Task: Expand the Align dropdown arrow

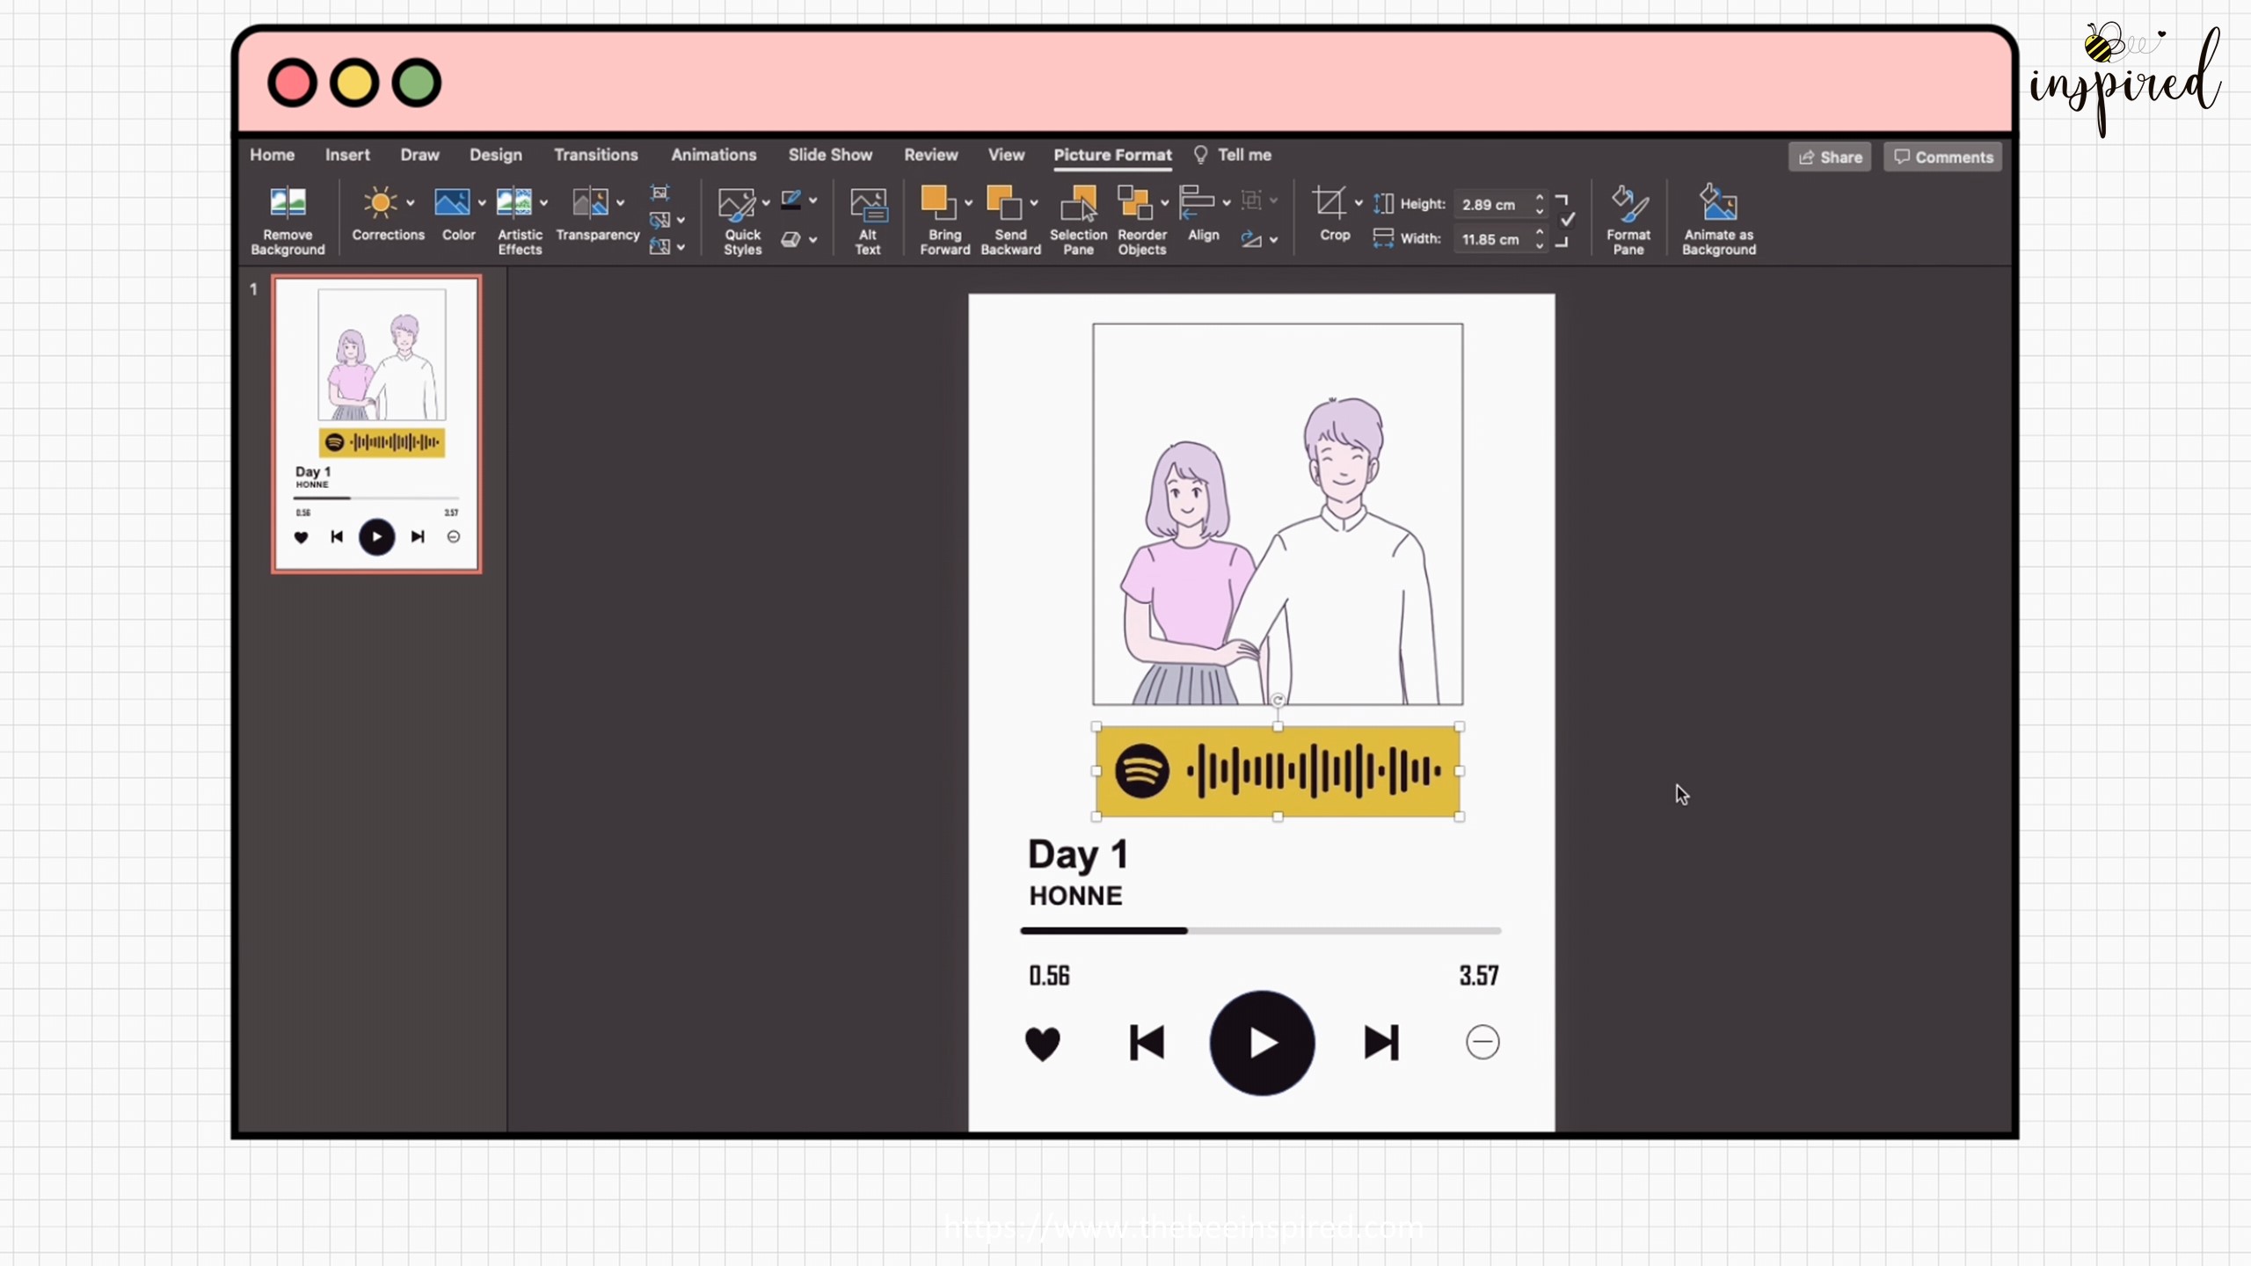Action: 1227,203
